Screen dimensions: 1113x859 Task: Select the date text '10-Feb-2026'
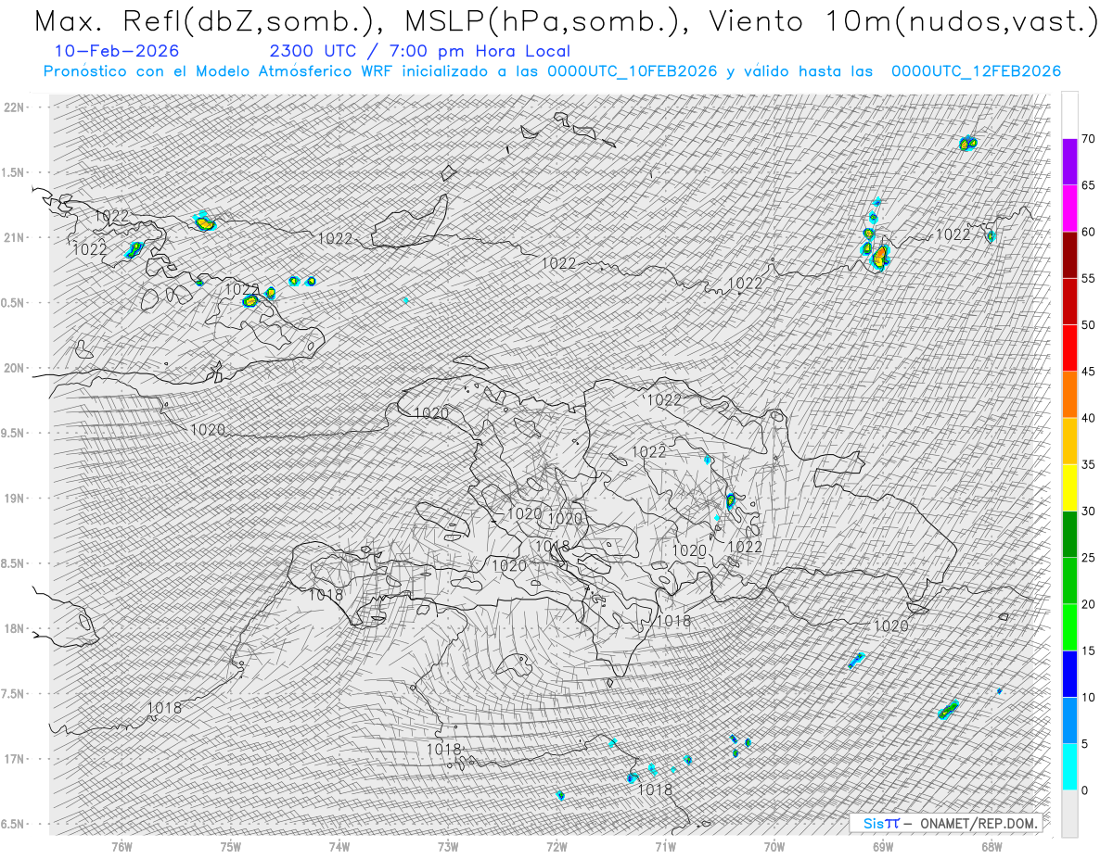pyautogui.click(x=117, y=51)
